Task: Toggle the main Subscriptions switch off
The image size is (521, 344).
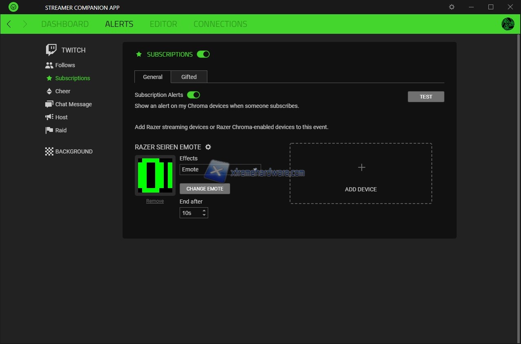Action: click(203, 54)
